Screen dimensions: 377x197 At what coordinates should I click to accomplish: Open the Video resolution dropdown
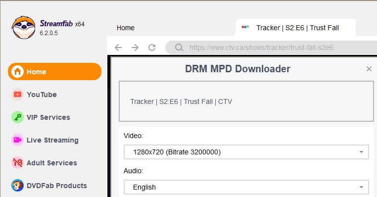(x=246, y=152)
